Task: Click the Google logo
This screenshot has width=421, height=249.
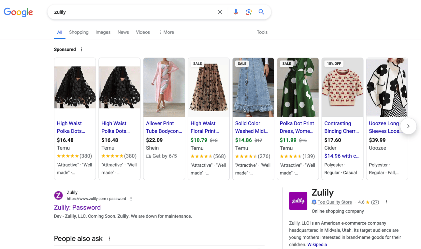Action: pos(18,12)
